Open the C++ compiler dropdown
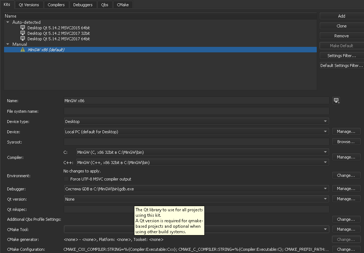Image resolution: width=364 pixels, height=253 pixels. point(203,163)
